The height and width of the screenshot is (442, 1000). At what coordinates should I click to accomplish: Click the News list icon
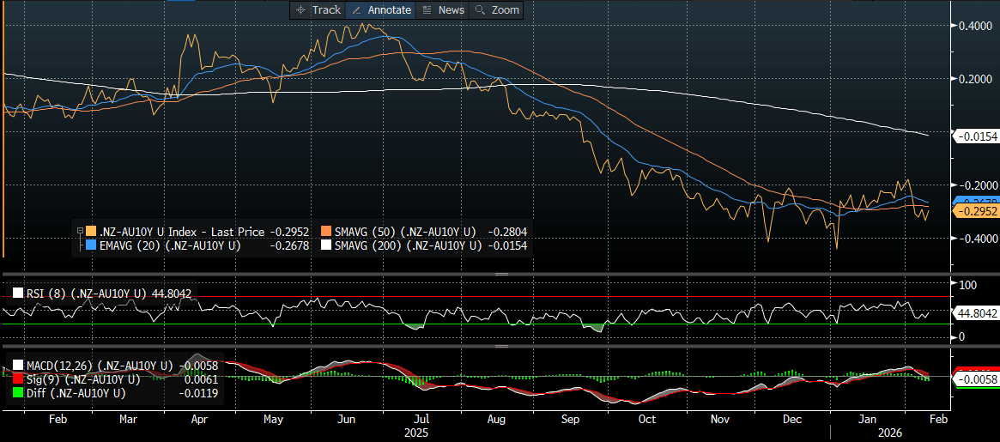(x=427, y=10)
